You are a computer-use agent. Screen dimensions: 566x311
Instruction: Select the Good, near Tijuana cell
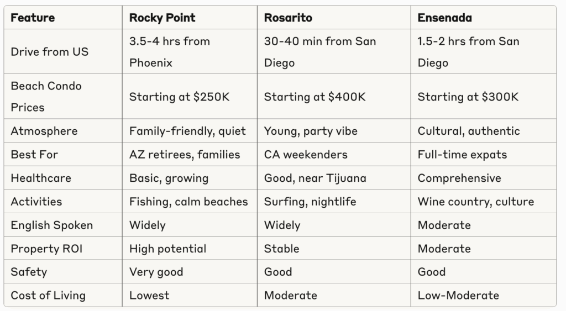click(315, 178)
